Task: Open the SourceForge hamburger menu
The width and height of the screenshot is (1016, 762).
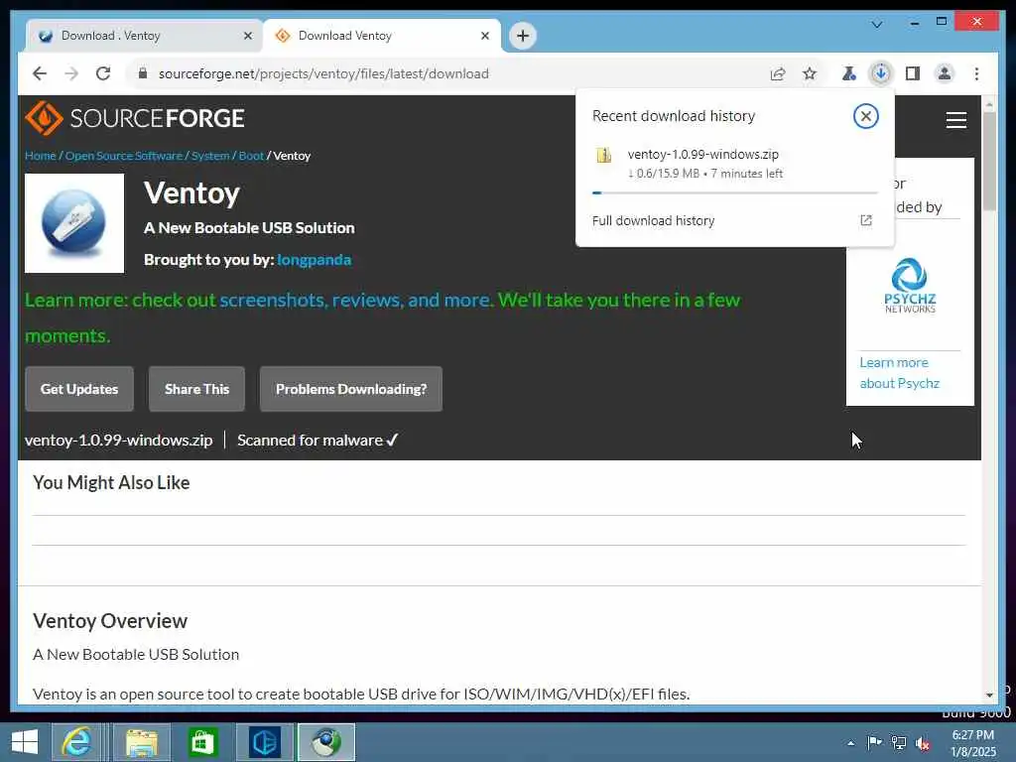Action: tap(955, 120)
